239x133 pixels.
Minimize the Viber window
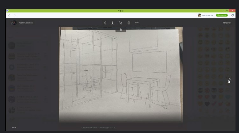[223, 11]
